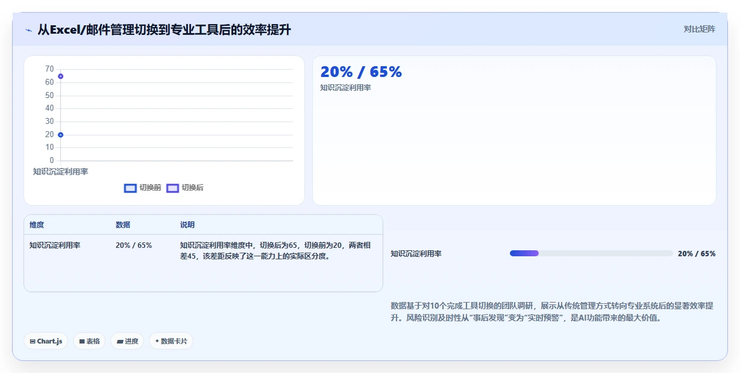Click the 说明 column header
Viewport: 740px width, 373px height.
tap(187, 225)
